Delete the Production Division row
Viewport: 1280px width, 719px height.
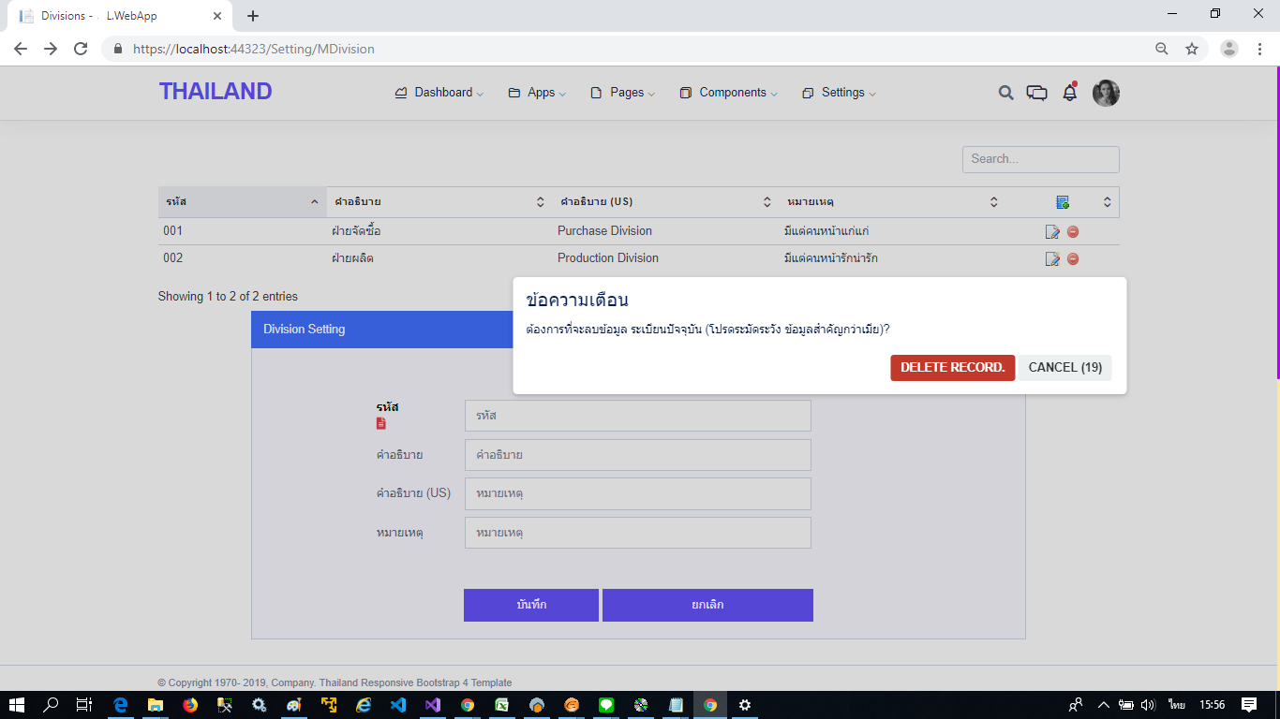(x=1073, y=259)
